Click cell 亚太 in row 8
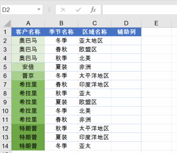This screenshot has height=153, width=177. (95, 93)
